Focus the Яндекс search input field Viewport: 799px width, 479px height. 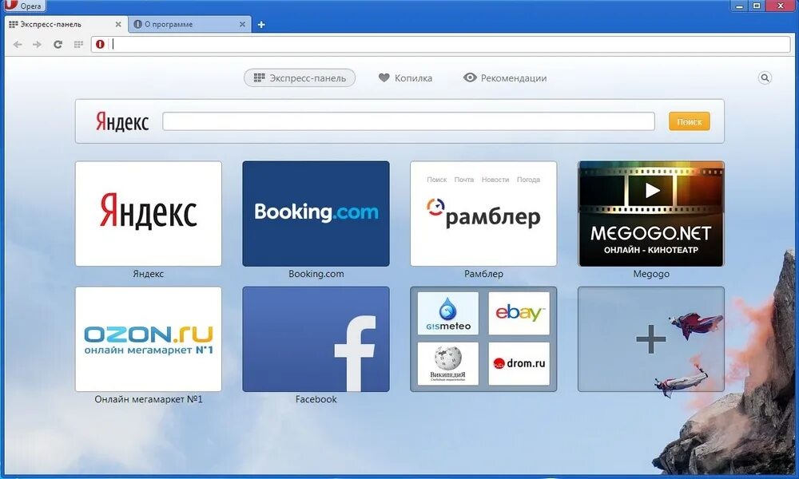(x=408, y=121)
